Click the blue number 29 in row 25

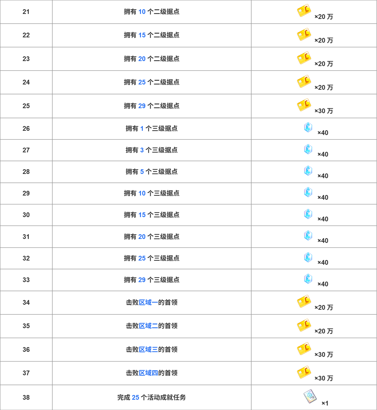coord(142,106)
